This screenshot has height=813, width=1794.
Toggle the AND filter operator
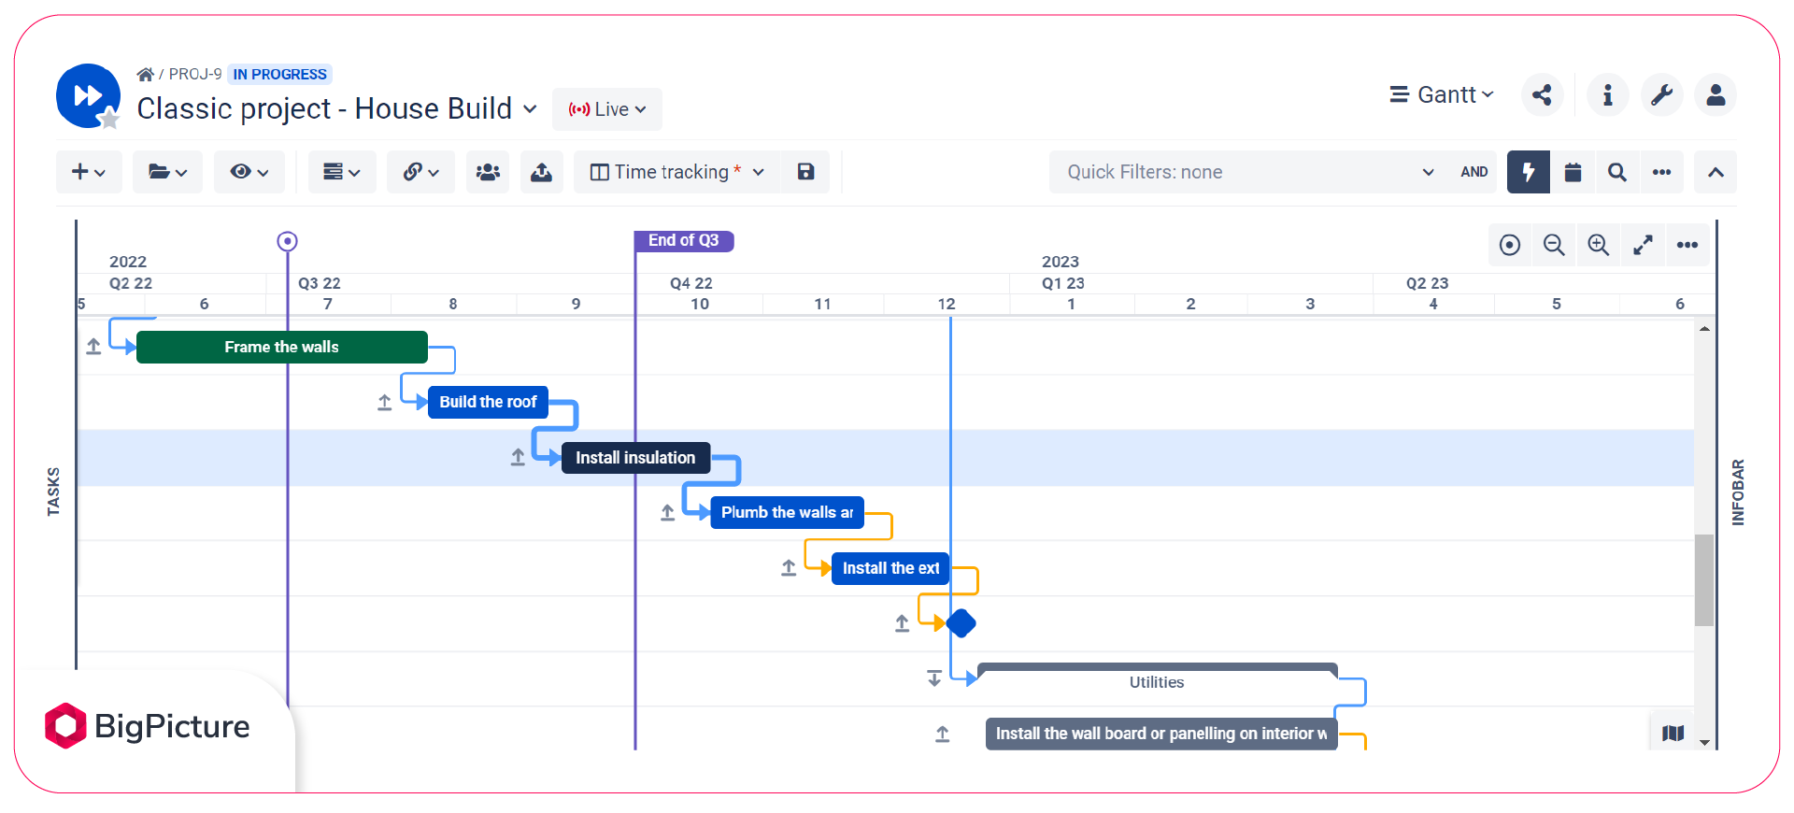coord(1474,172)
